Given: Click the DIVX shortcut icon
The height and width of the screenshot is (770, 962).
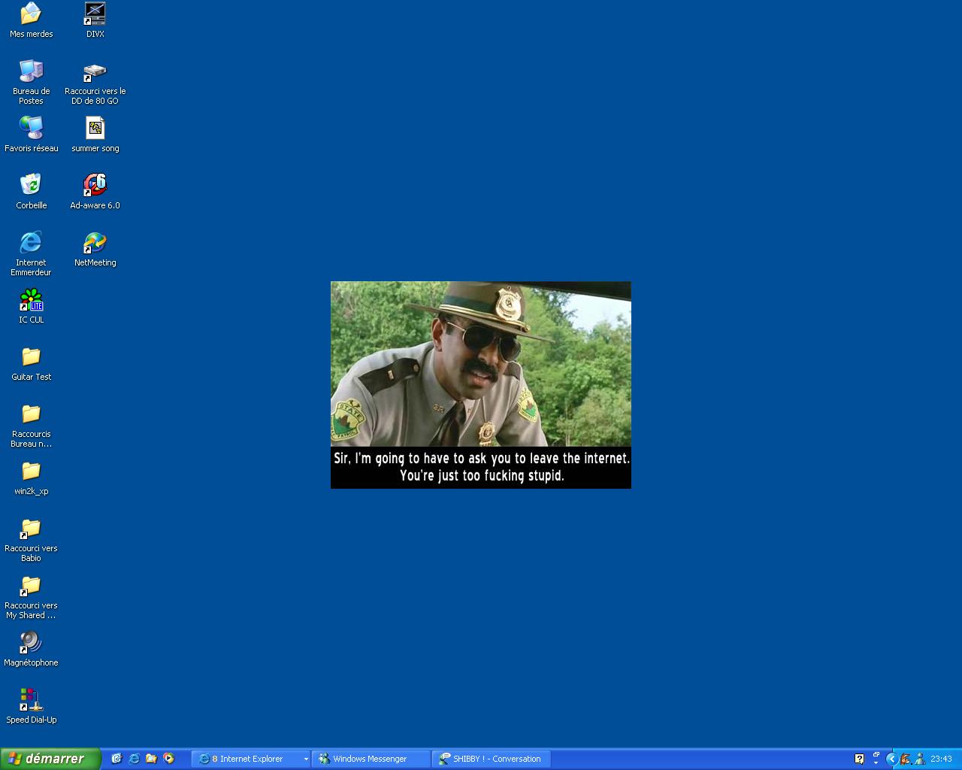Looking at the screenshot, I should tap(95, 14).
